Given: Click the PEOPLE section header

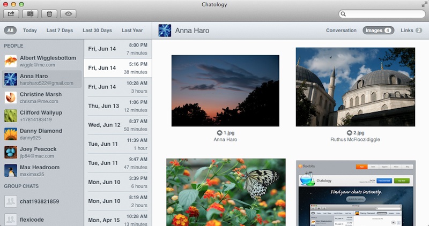Looking at the screenshot, I should click(x=13, y=46).
